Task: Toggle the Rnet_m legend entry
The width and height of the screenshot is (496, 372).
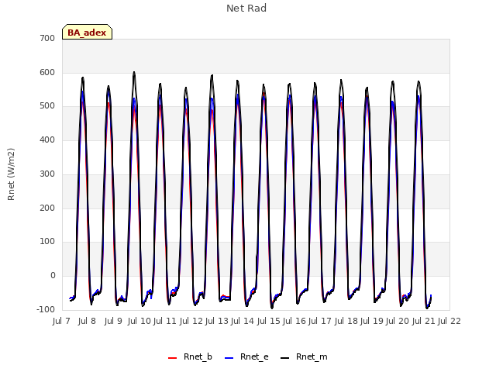Action: pos(304,357)
